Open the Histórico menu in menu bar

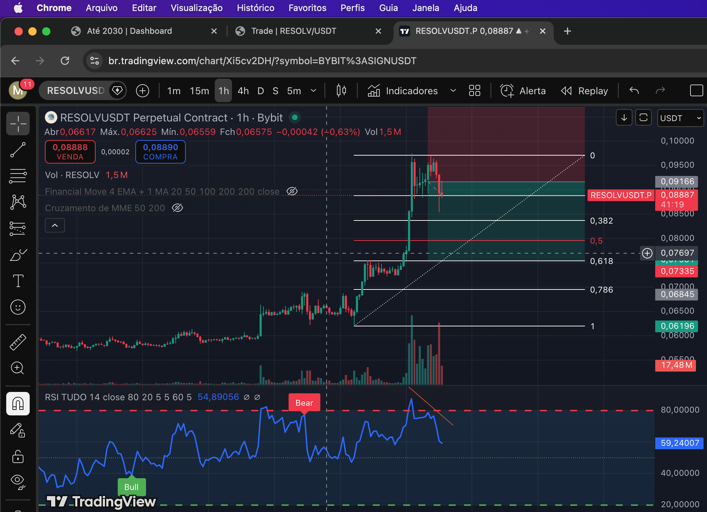pyautogui.click(x=255, y=8)
